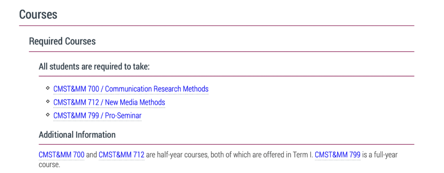This screenshot has width=444, height=173.
Task: Follow the CMST&MM 799 link in the paragraph
Action: 338,155
